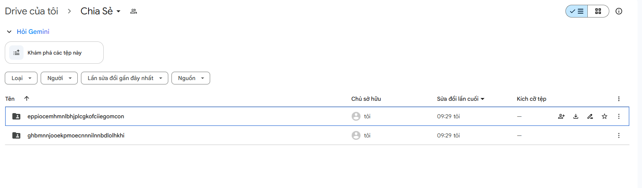
Task: Open the Loại filter dropdown
Action: tap(21, 78)
